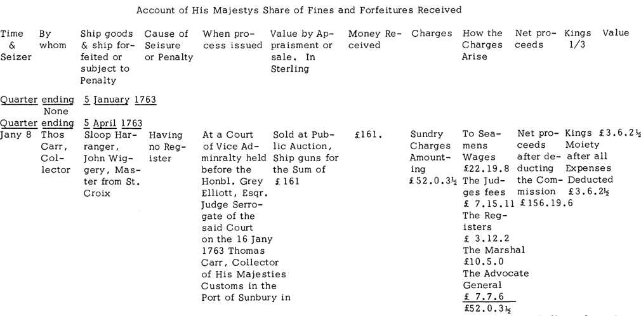
Task: Click the underlined "5 January 1763" date
Action: point(120,100)
